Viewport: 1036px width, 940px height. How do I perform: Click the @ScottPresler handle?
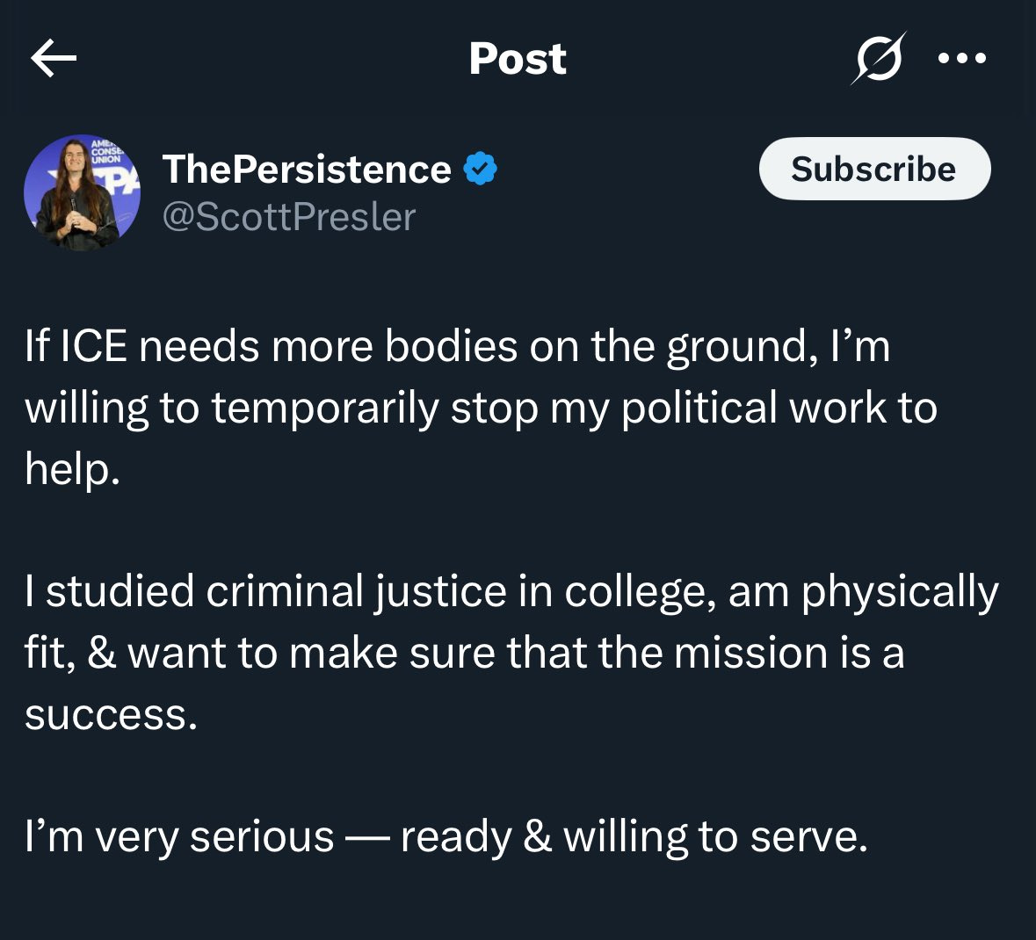pos(289,217)
